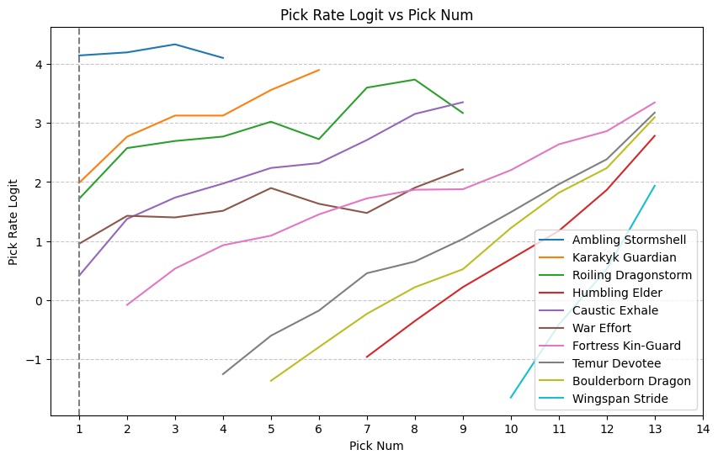The height and width of the screenshot is (460, 718).
Task: Click the Roiling Dragonstorm legend color line
Action: click(x=556, y=275)
